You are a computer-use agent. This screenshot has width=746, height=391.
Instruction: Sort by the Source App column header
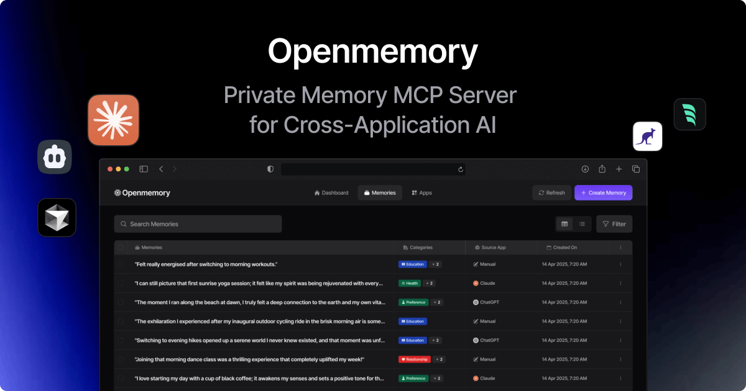(490, 248)
